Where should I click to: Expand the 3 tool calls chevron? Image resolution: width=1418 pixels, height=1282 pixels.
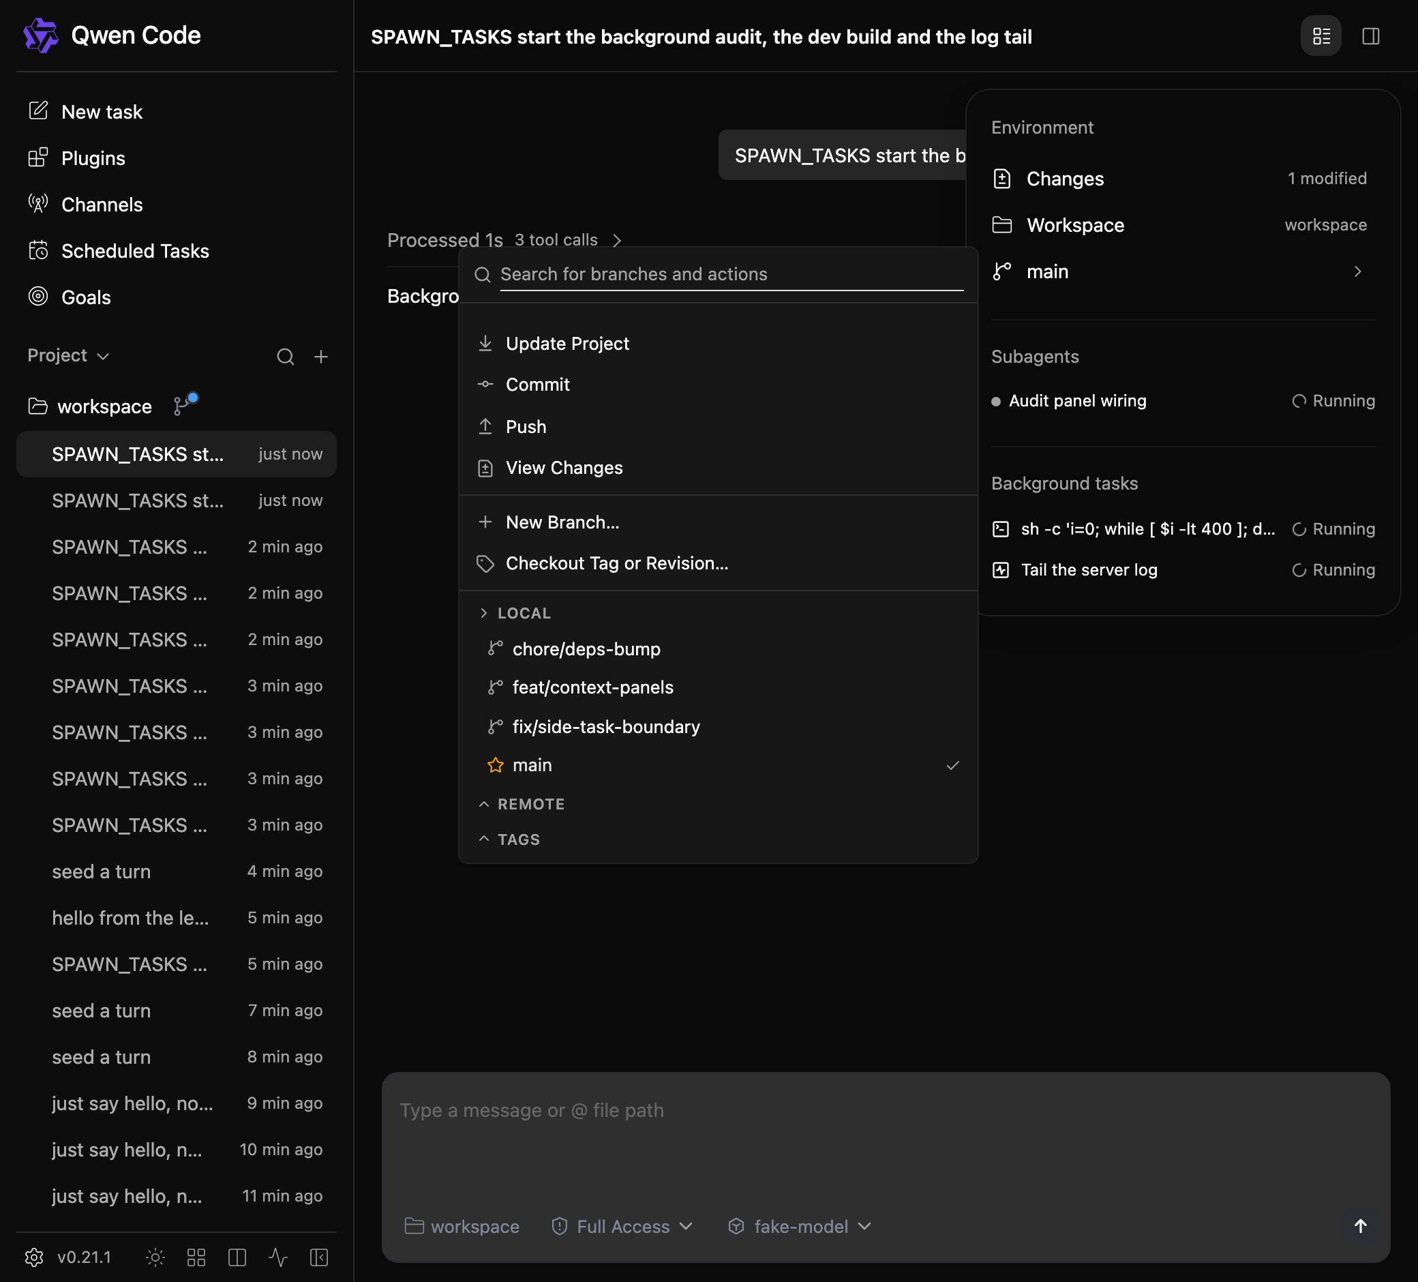617,241
